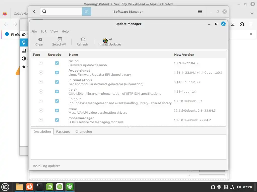Open the File menu
Viewport: 257px width, 192px height.
click(34, 31)
